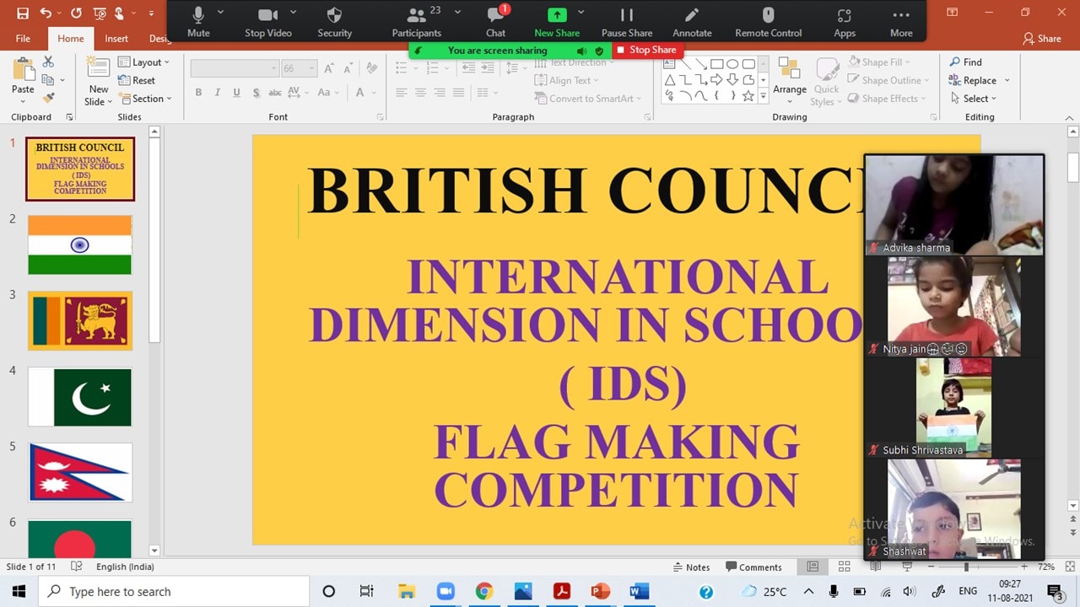Viewport: 1080px width, 607px height.
Task: Open the font name combo box
Action: (235, 68)
